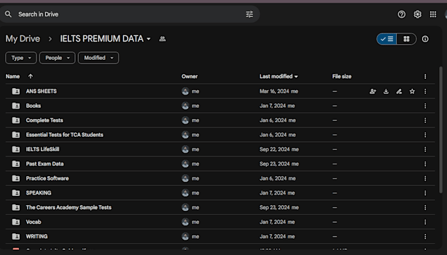Open the Type filter dropdown
This screenshot has width=447, height=255.
point(21,58)
